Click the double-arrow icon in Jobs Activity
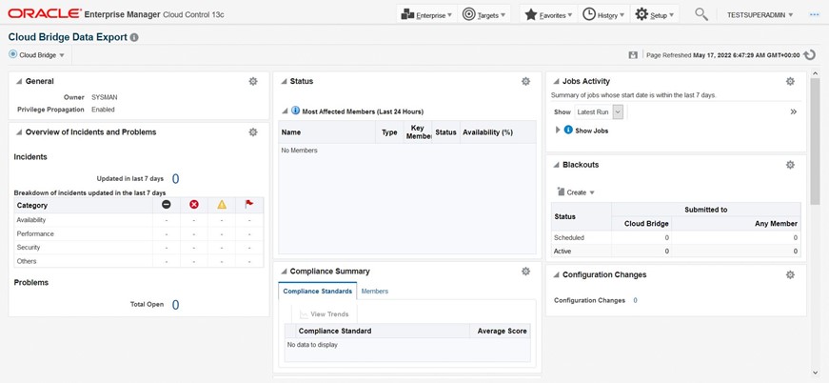This screenshot has height=383, width=829. [x=793, y=112]
